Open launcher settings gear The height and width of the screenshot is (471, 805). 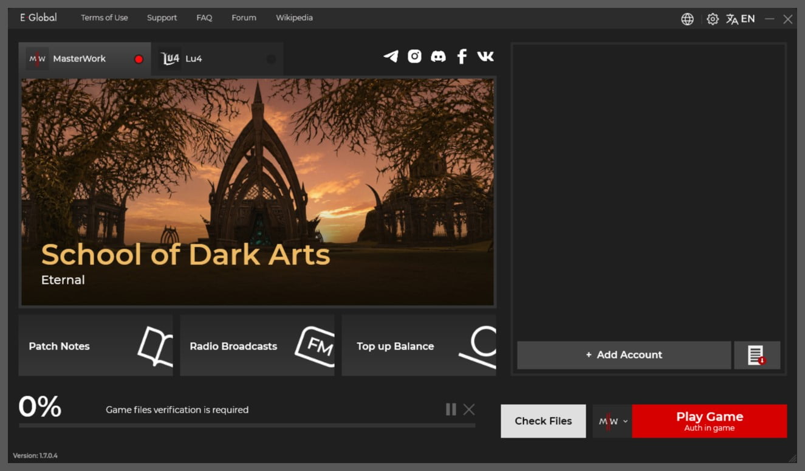[713, 19]
